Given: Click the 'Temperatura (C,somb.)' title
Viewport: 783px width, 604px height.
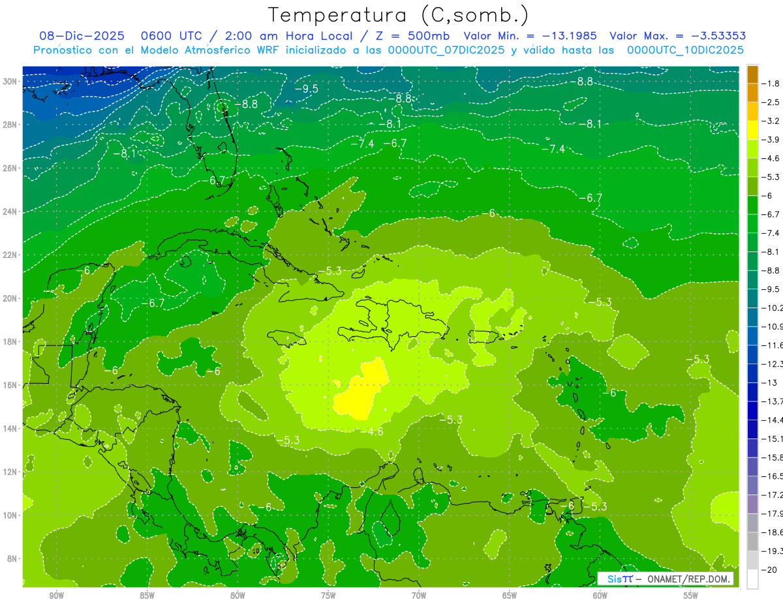Looking at the screenshot, I should [x=399, y=16].
